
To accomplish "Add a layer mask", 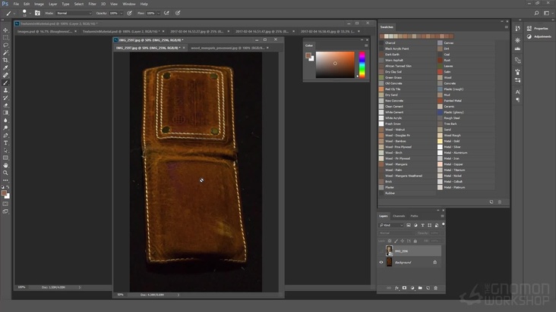I will tap(404, 288).
